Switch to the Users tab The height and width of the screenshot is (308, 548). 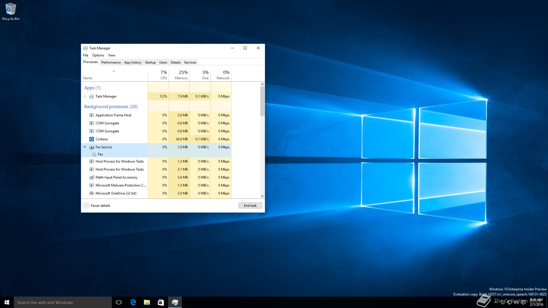[163, 62]
